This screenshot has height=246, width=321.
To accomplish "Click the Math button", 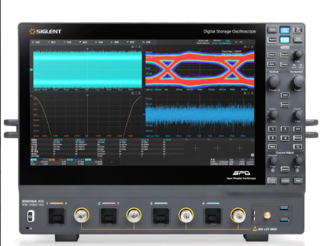I will tap(272, 147).
